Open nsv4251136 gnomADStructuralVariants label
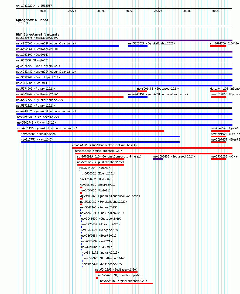240x294 pixels. click(x=47, y=128)
